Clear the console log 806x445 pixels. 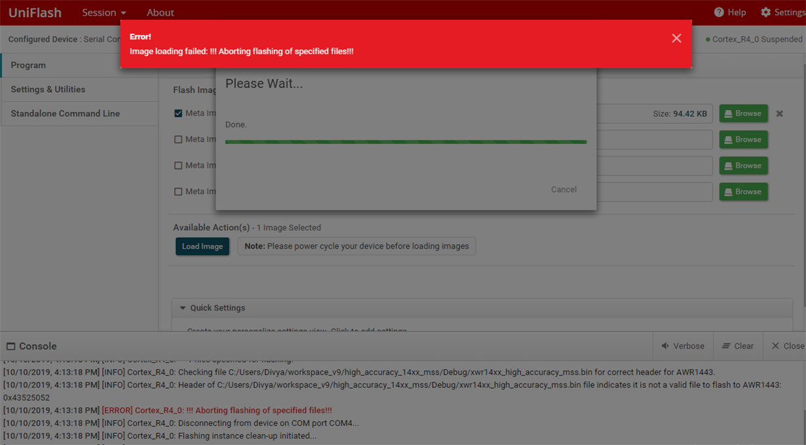click(x=738, y=346)
